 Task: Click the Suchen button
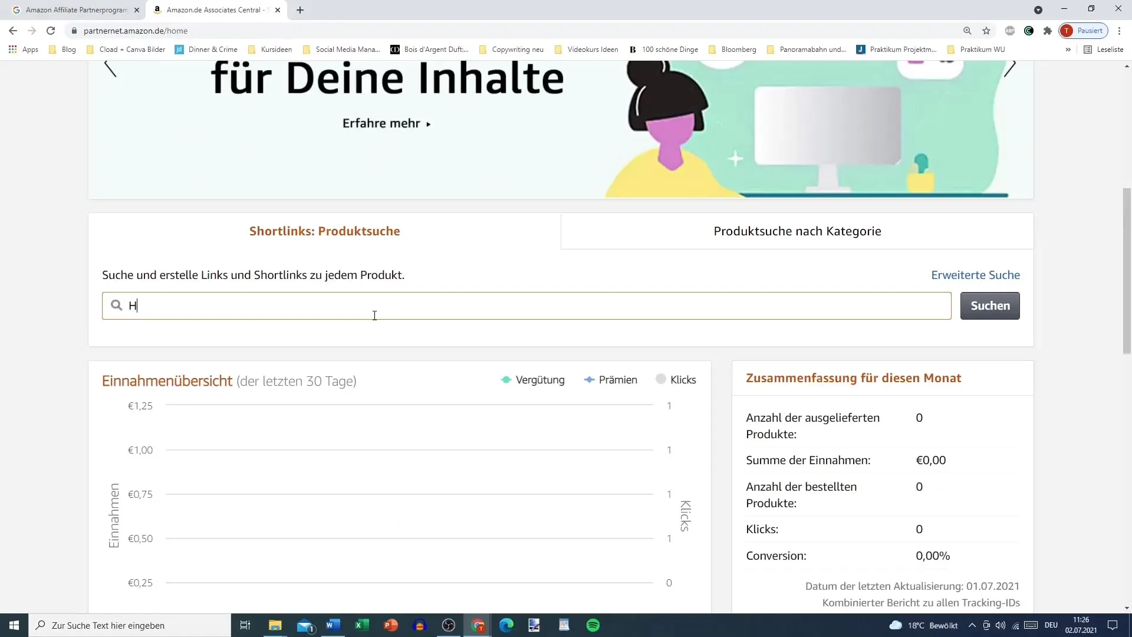pos(990,306)
